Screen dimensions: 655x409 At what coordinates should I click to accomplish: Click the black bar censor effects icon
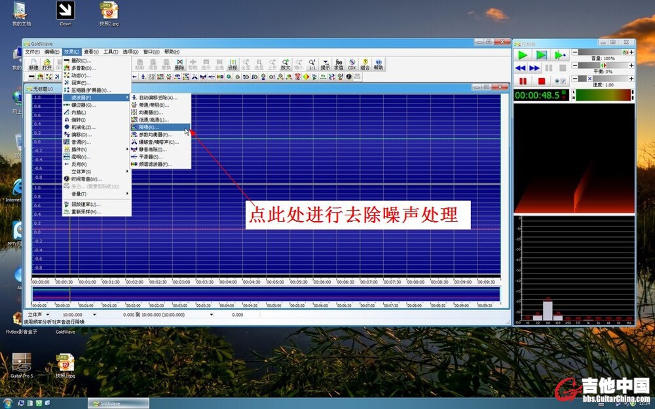tap(31, 77)
